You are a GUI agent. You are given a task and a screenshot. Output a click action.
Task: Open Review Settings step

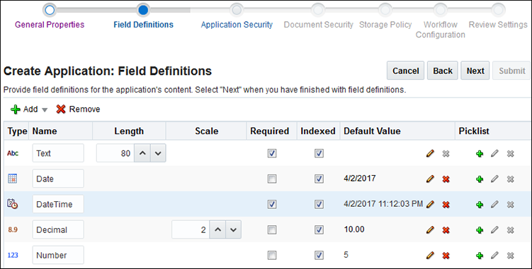(x=498, y=25)
